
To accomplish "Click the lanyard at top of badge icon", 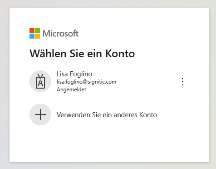I will coord(40,76).
